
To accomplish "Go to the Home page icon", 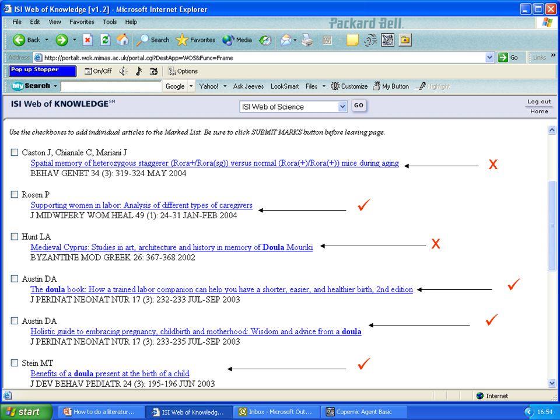I will tap(123, 39).
